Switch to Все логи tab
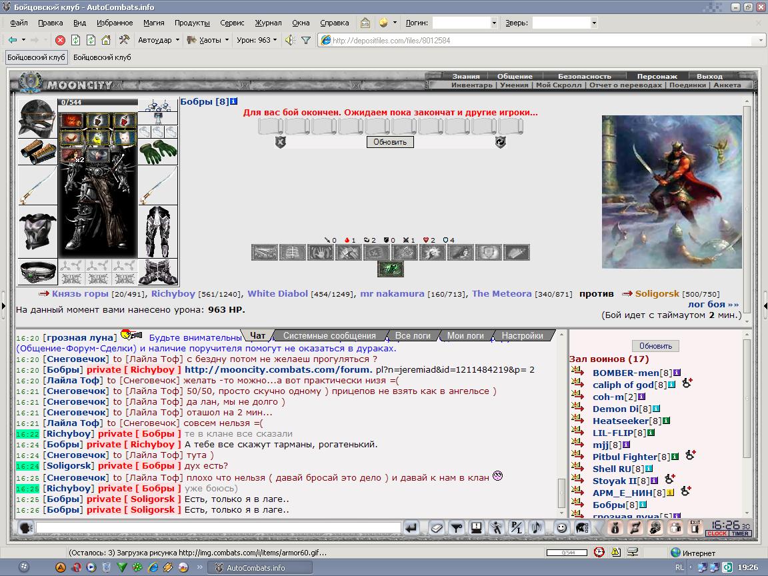Screen dimensions: 768x576 413,335
